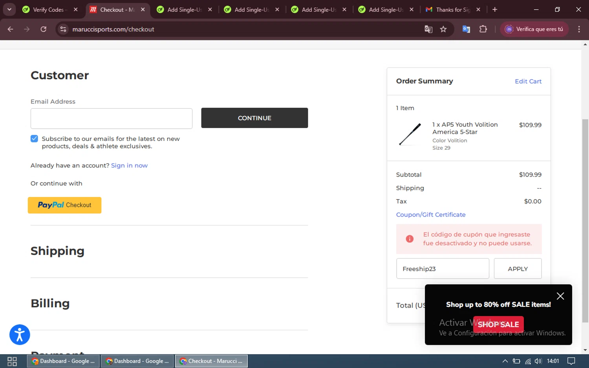Image resolution: width=589 pixels, height=368 pixels.
Task: Show hidden system tray icons
Action: [x=505, y=361]
